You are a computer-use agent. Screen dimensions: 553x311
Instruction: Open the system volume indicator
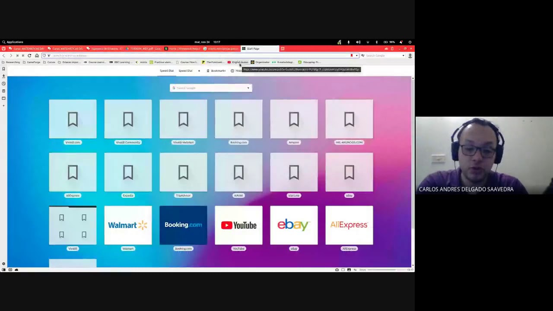pyautogui.click(x=358, y=42)
